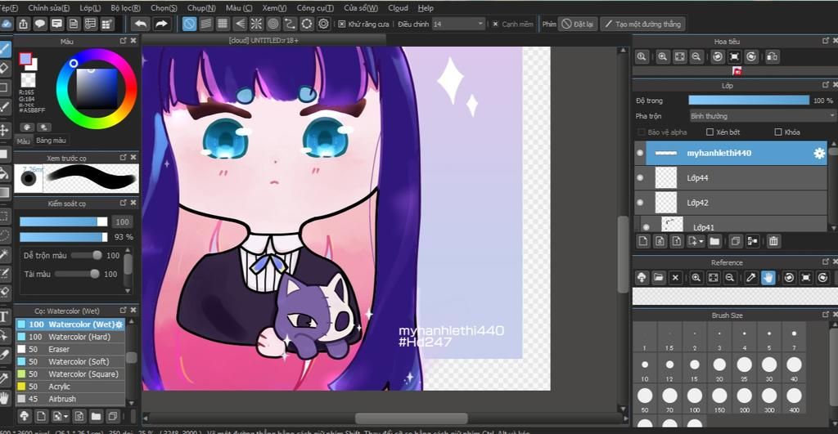Hide the Lớp44 layer
838x434 pixels.
(640, 177)
